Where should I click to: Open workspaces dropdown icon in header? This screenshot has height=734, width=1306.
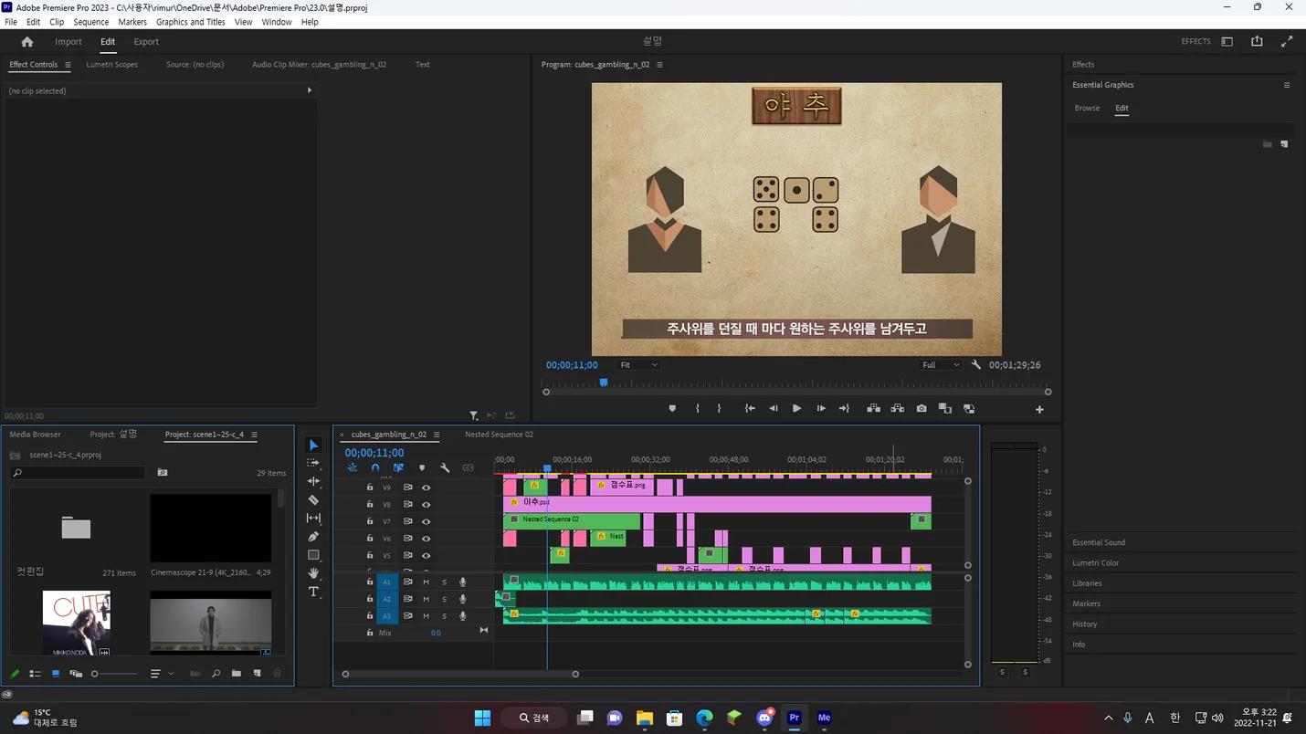(1227, 41)
